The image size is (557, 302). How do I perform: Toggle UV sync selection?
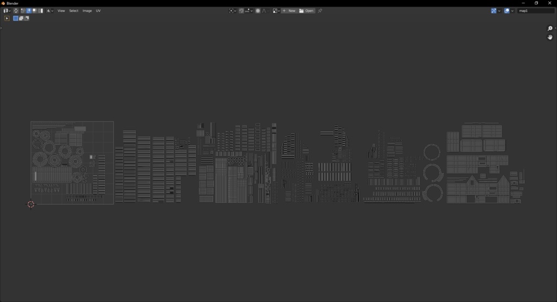(x=16, y=11)
